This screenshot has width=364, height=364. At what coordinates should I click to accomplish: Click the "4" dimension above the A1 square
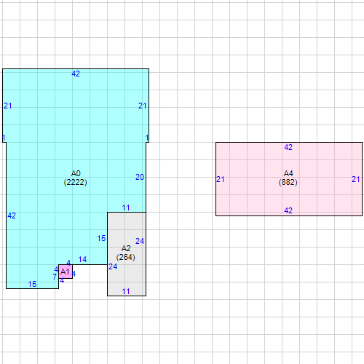(68, 263)
